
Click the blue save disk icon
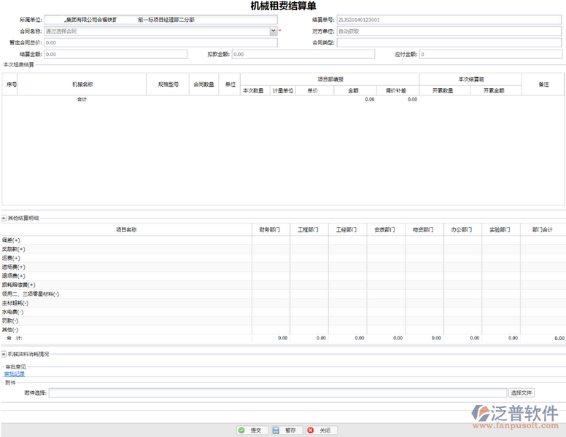[276, 430]
